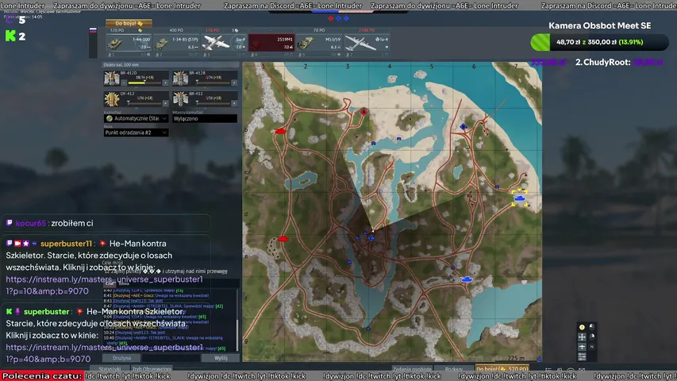Click the red team ticket diamond indicator
Viewport: 677px width, 381px height.
331,18
